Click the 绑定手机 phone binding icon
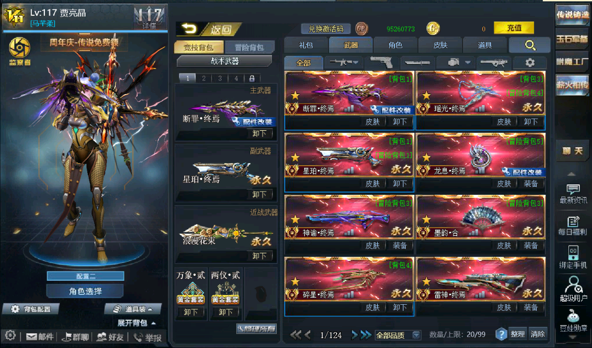This screenshot has height=348, width=592. [573, 257]
